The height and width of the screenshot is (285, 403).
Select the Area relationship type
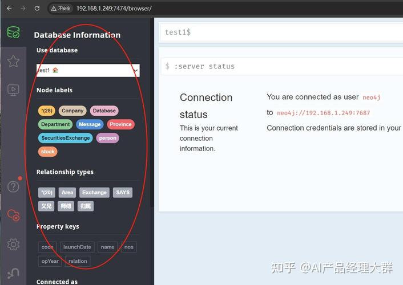(x=67, y=192)
